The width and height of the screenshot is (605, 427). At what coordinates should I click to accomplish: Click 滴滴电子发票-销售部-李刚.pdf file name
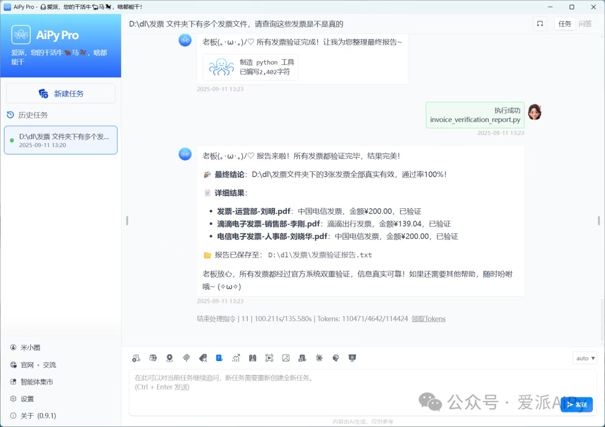click(x=268, y=223)
